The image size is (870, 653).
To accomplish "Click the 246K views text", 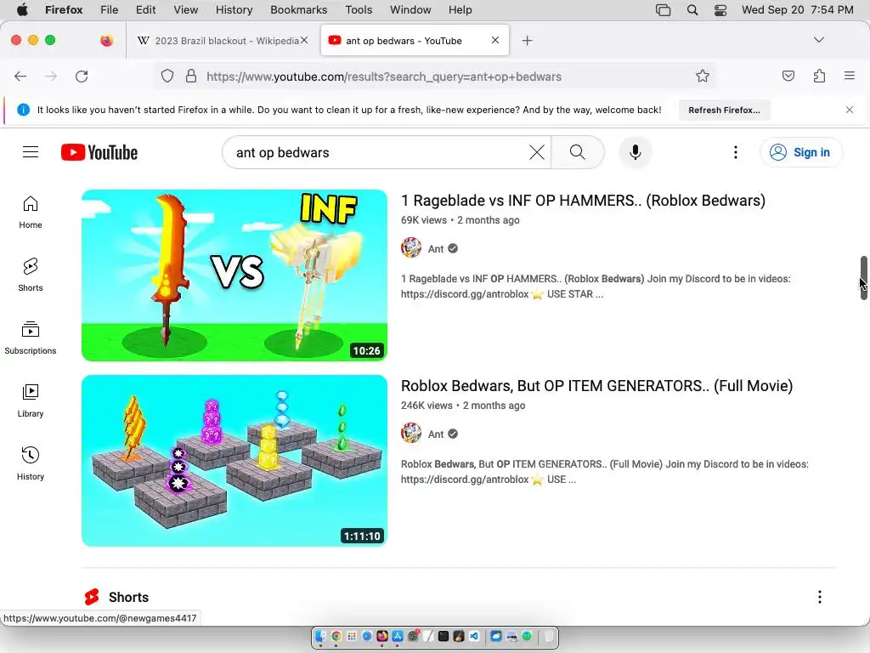I will click(427, 406).
